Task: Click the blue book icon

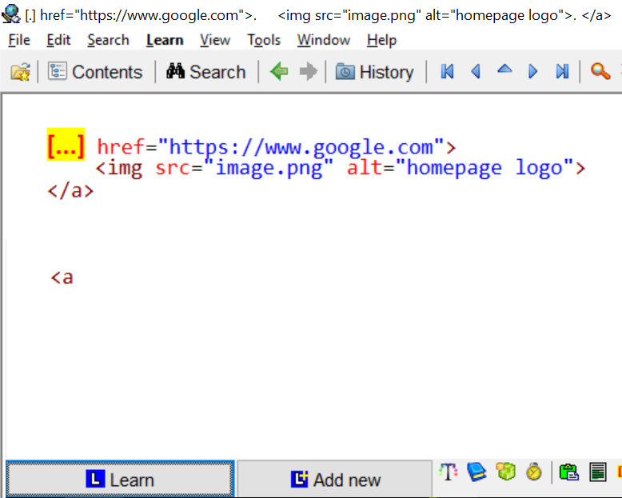Action: coord(476,472)
